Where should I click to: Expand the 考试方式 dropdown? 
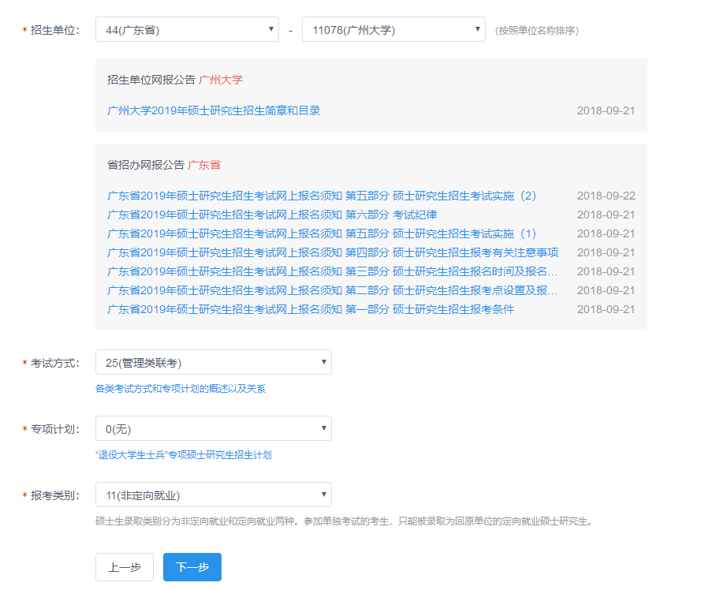(x=213, y=363)
